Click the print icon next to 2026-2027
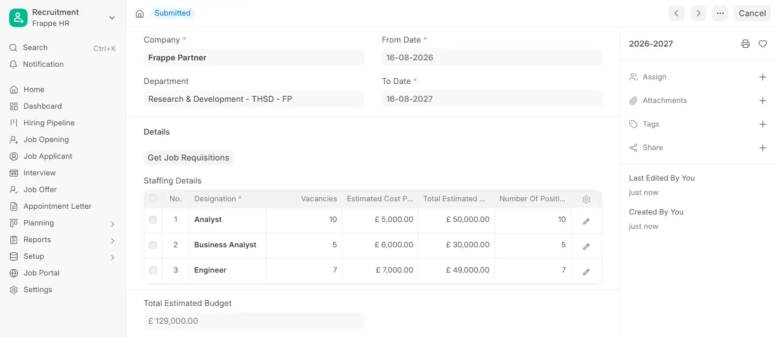Screen dimensions: 776x337 click(x=746, y=44)
